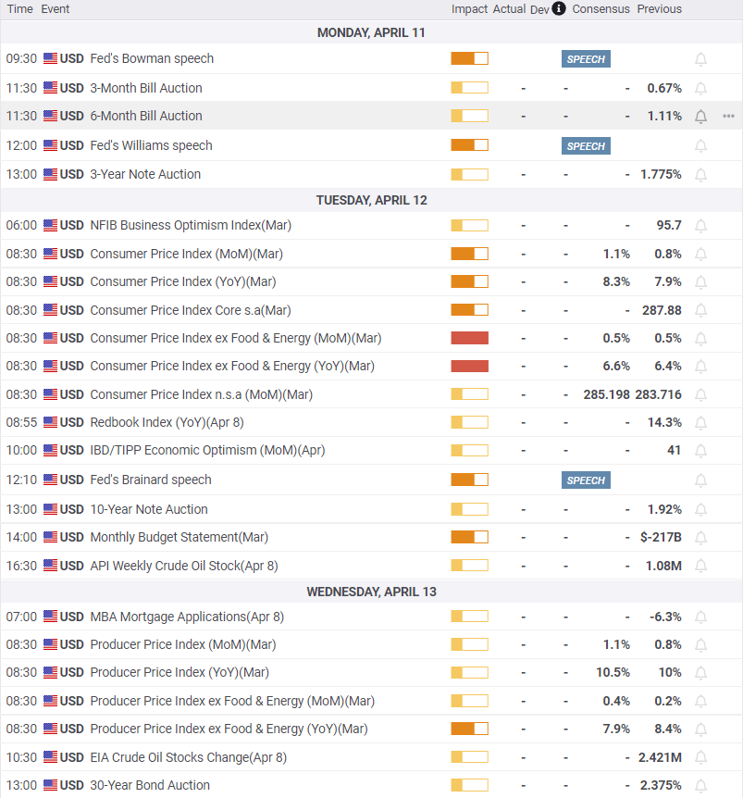Viewport: 743px width, 798px height.
Task: Click bell icon for MBA Mortgage Applications
Action: click(700, 617)
